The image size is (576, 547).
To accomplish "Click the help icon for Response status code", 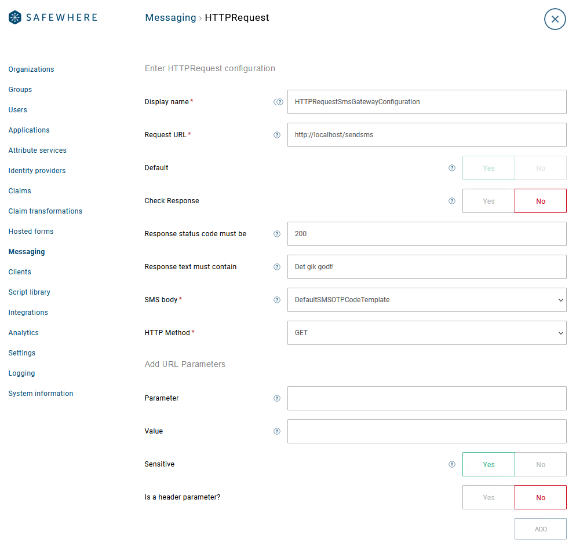I will click(277, 234).
